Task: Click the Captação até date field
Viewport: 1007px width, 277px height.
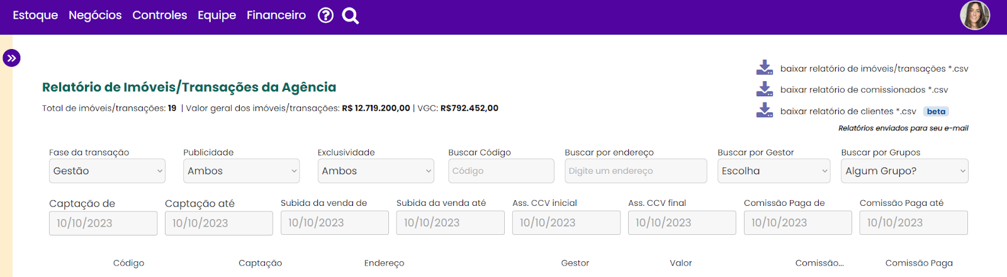Action: [x=219, y=223]
